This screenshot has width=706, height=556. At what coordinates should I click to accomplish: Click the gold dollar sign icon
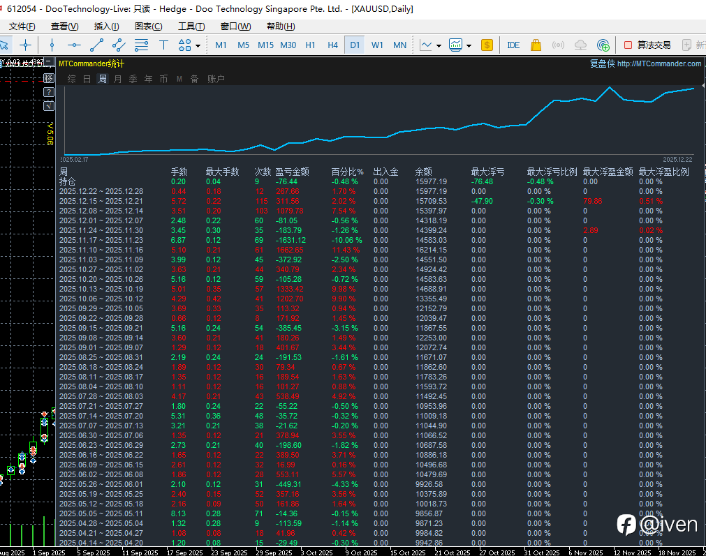click(x=487, y=45)
